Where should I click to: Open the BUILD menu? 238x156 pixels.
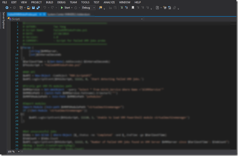(x=49, y=2)
